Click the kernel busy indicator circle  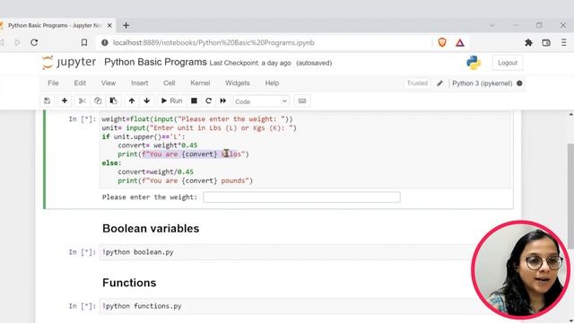[519, 83]
